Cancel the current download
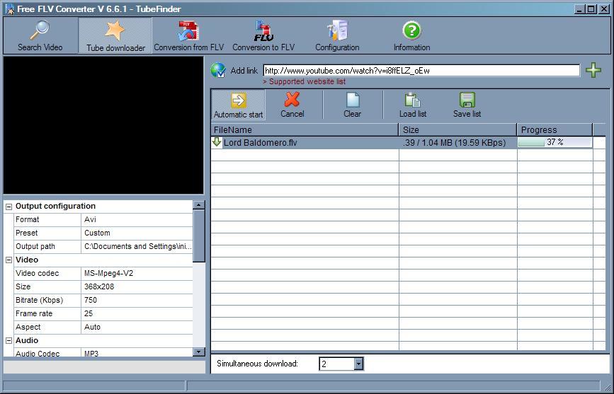 click(x=292, y=105)
